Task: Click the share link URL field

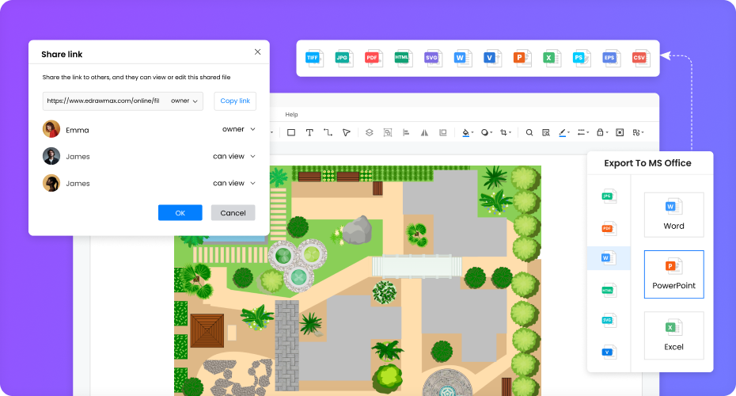Action: 104,101
